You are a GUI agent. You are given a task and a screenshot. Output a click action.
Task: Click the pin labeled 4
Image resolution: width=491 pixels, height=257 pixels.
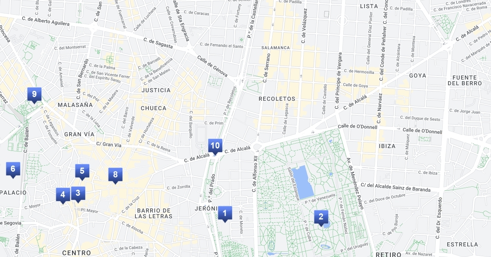tap(63, 195)
